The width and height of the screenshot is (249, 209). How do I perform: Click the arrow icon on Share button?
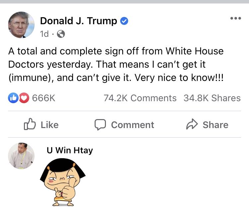192,125
